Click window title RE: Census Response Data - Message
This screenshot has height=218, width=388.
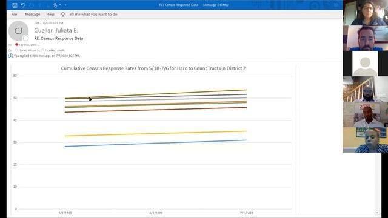(x=194, y=5)
